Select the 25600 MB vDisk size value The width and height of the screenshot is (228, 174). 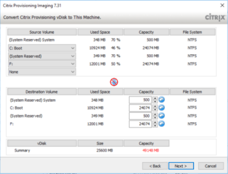[x=105, y=150]
